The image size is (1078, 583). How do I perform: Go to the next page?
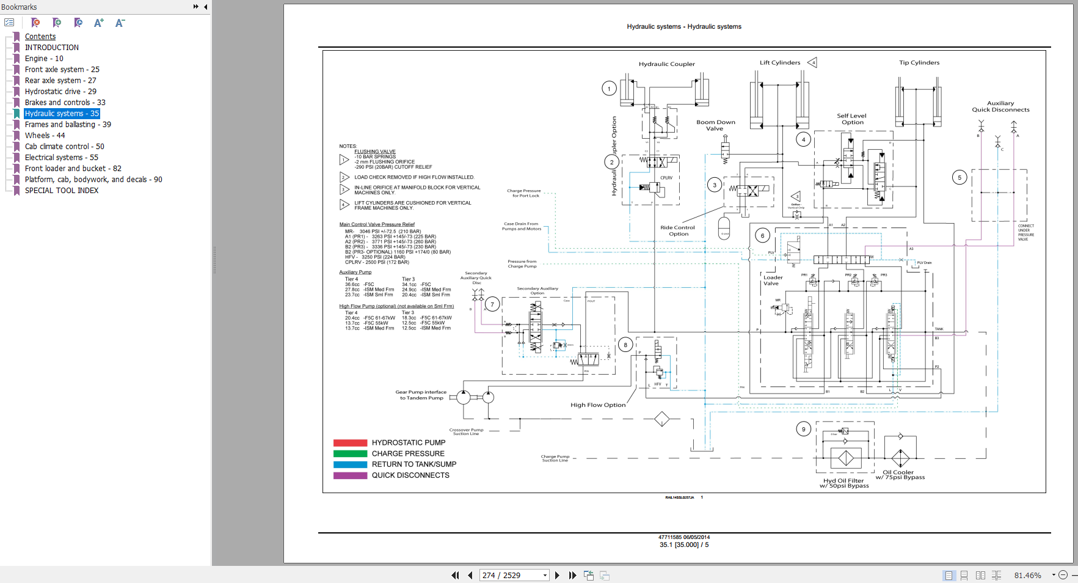[x=557, y=575]
